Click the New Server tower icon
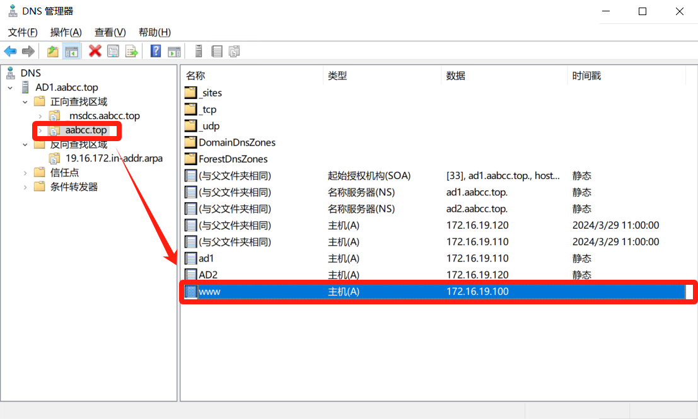This screenshot has width=698, height=419. 199,51
